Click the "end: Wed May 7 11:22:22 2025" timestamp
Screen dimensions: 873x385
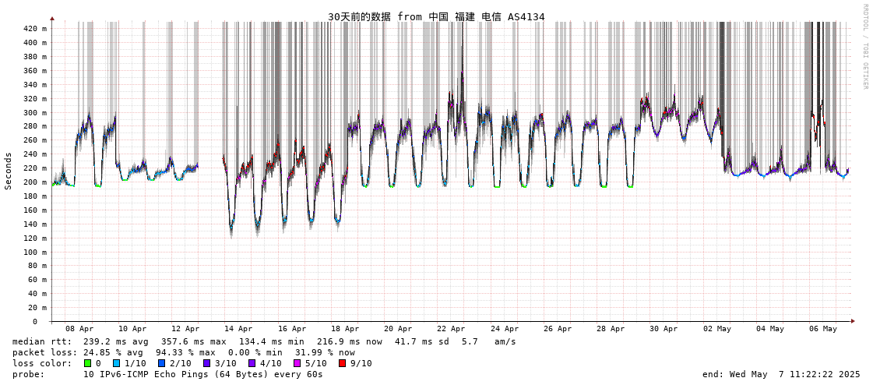tap(781, 374)
